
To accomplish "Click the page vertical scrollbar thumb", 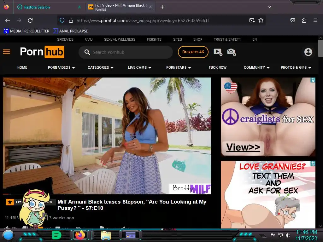I will tap(320, 48).
